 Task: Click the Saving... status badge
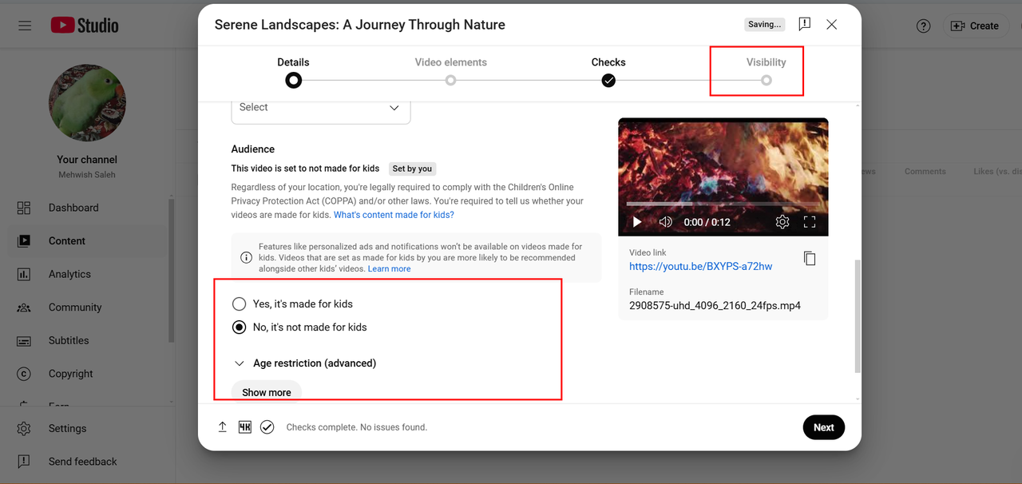[764, 25]
